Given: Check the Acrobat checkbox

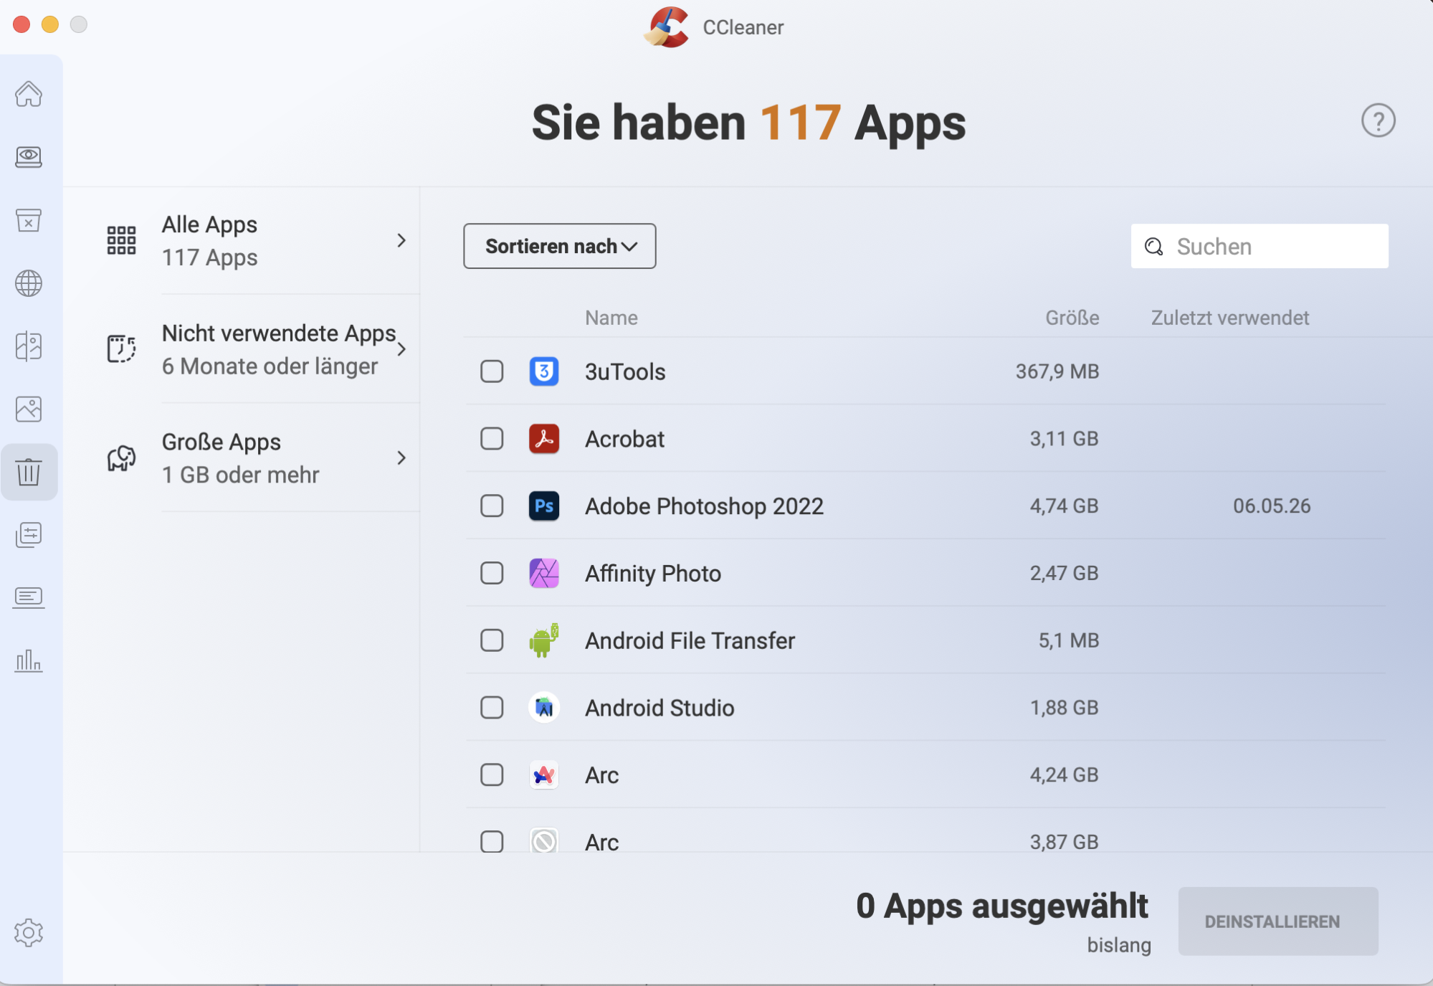Looking at the screenshot, I should point(492,439).
